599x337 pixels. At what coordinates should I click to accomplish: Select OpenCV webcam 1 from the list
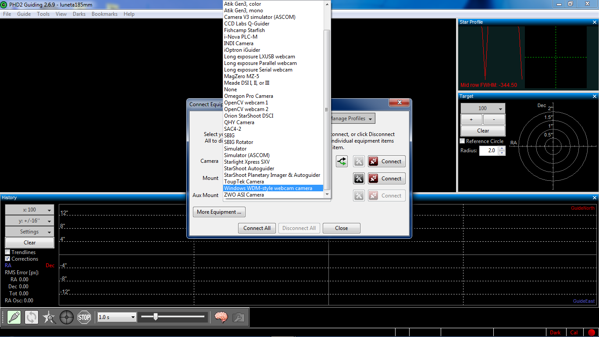point(273,103)
